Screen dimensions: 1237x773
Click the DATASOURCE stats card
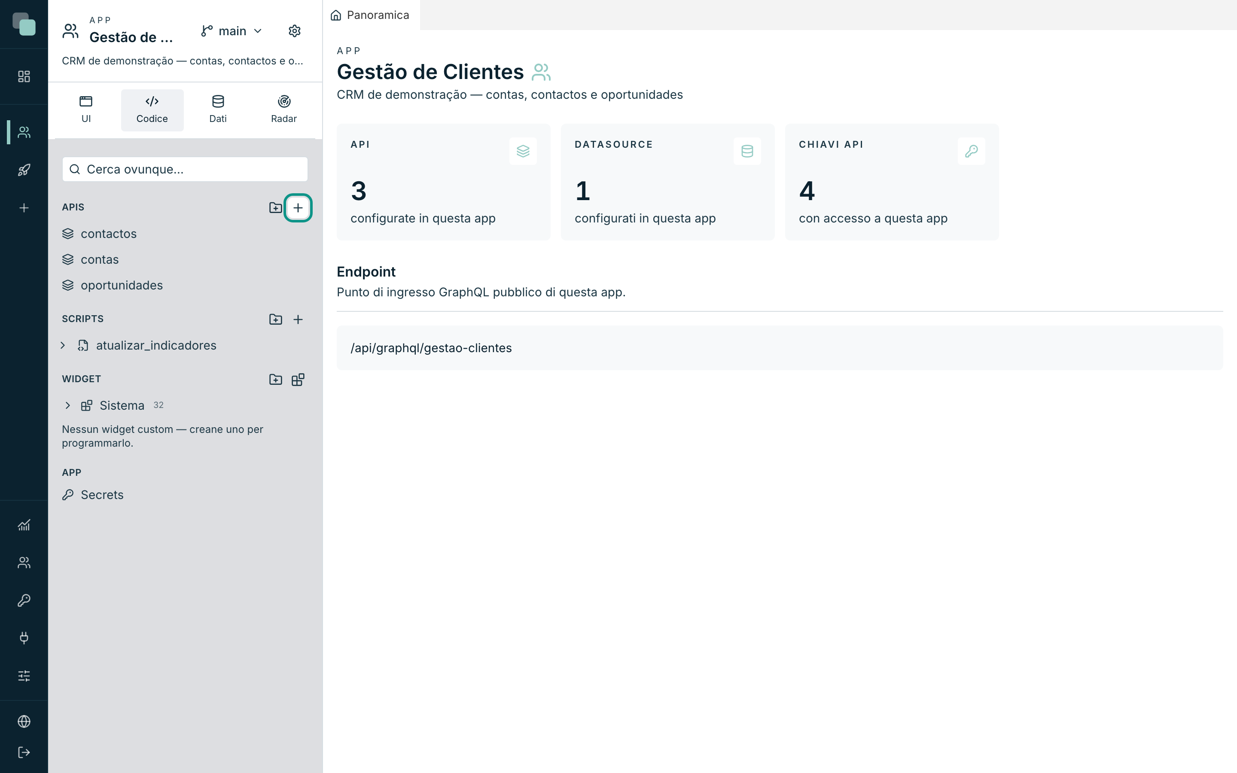point(667,182)
